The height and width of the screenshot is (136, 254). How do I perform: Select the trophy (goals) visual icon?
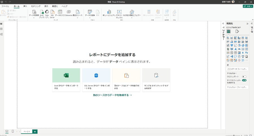tap(243, 57)
